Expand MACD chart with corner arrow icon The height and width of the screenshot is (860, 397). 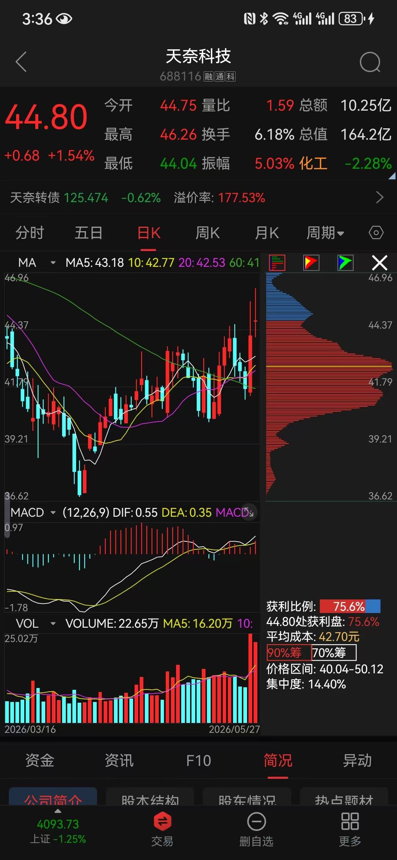(249, 512)
